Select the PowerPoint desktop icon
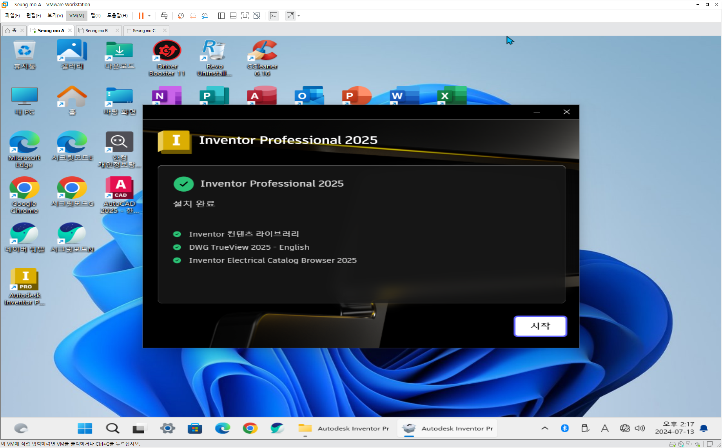The height and width of the screenshot is (448, 722). (x=357, y=95)
